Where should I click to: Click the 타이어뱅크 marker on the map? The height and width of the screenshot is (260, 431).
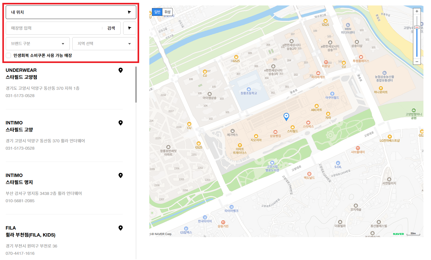[232, 207]
